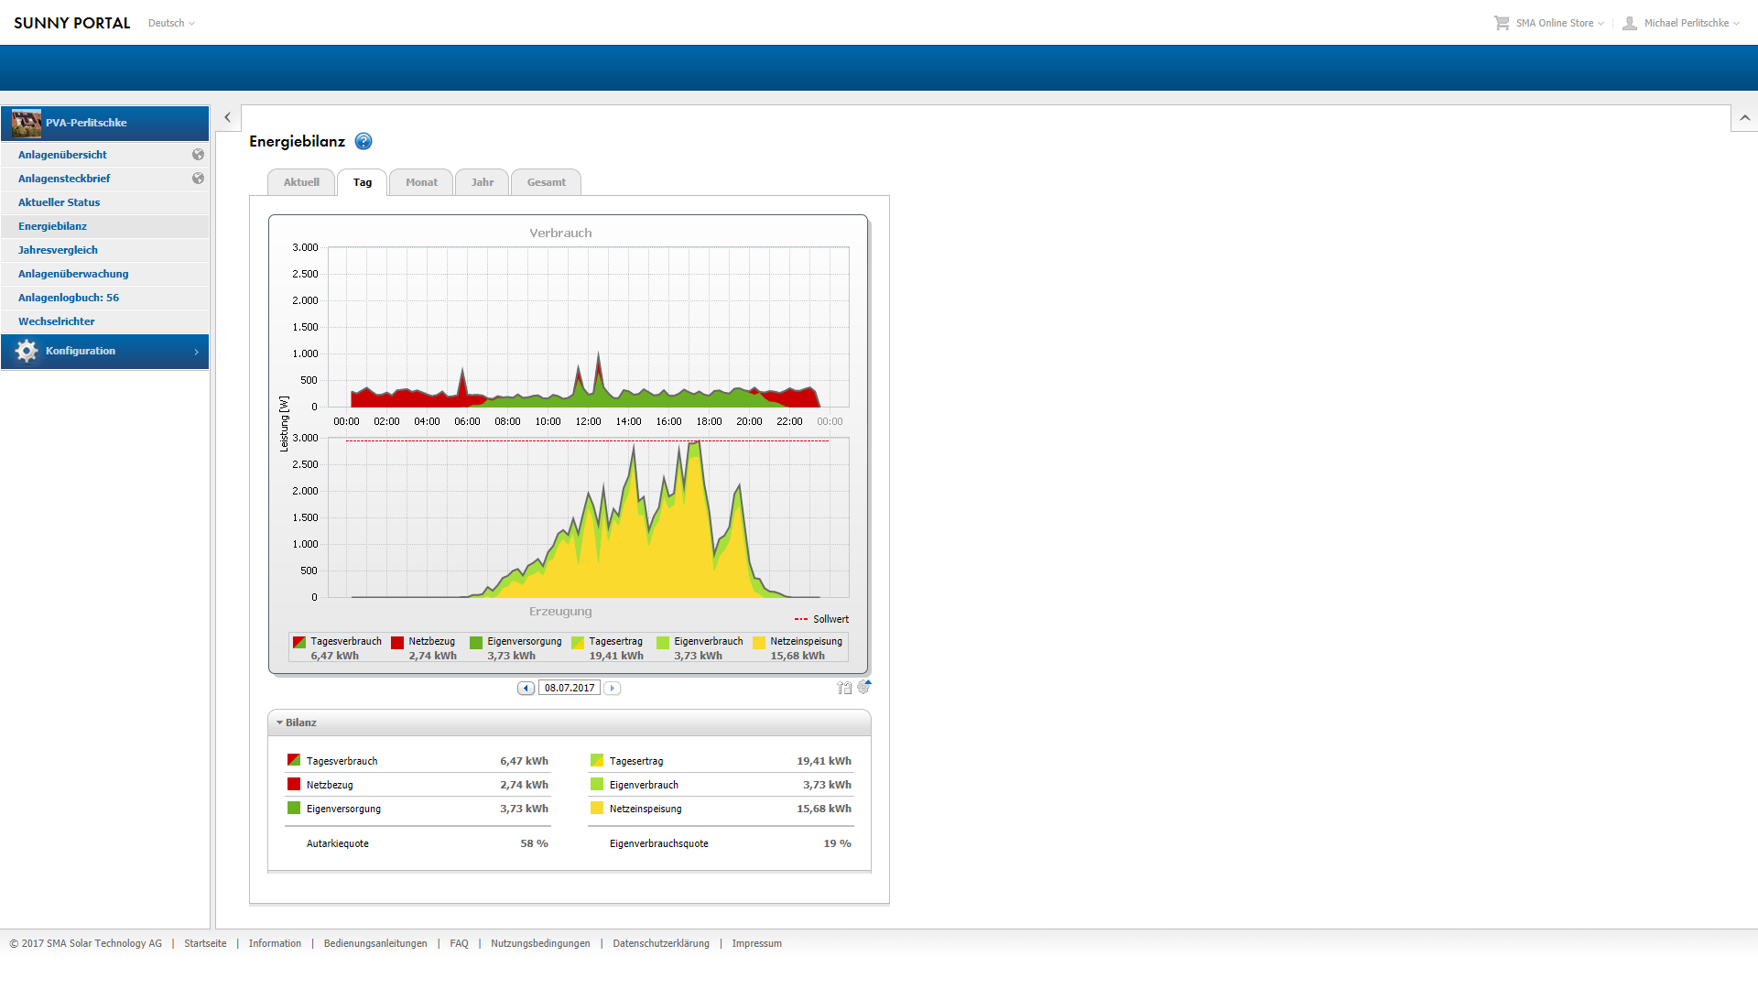Screen dimensions: 1758x989
Task: Expand the Konfiguration menu
Action: 104,352
